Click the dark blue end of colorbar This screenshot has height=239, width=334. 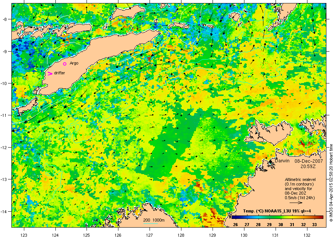pos(234,217)
